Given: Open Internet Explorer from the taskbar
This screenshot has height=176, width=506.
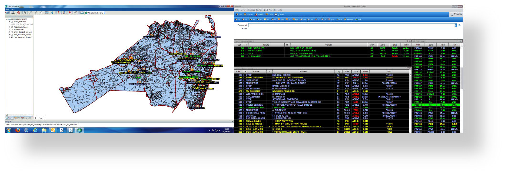Looking at the screenshot, I should pyautogui.click(x=35, y=130).
